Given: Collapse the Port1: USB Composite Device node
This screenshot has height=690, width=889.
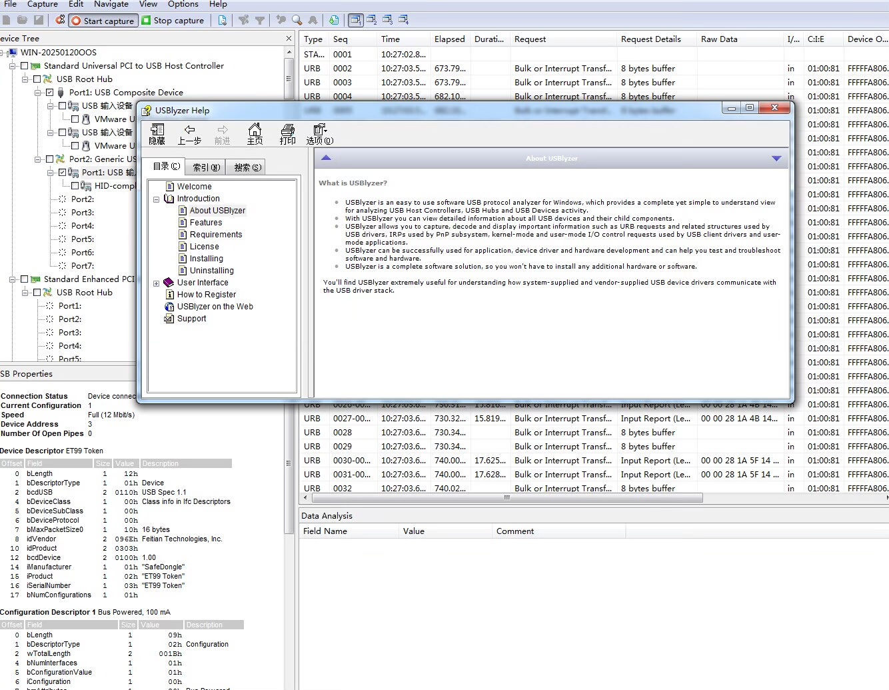Looking at the screenshot, I should (x=38, y=93).
